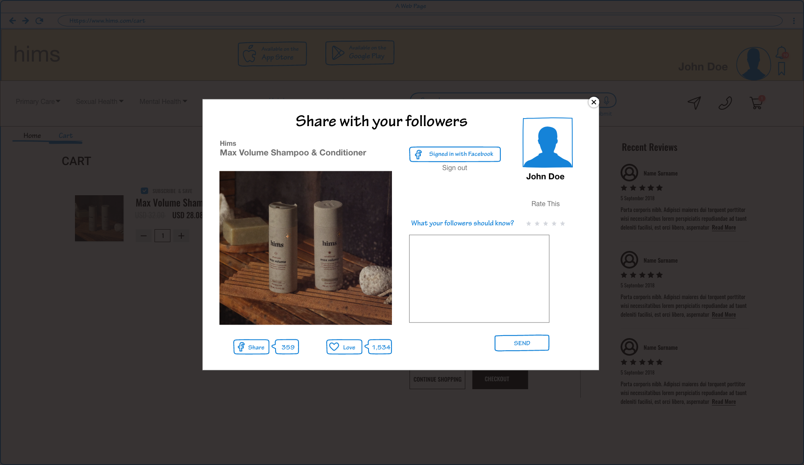Increase quantity with plus button
Viewport: 804px width, 465px height.
click(x=181, y=236)
